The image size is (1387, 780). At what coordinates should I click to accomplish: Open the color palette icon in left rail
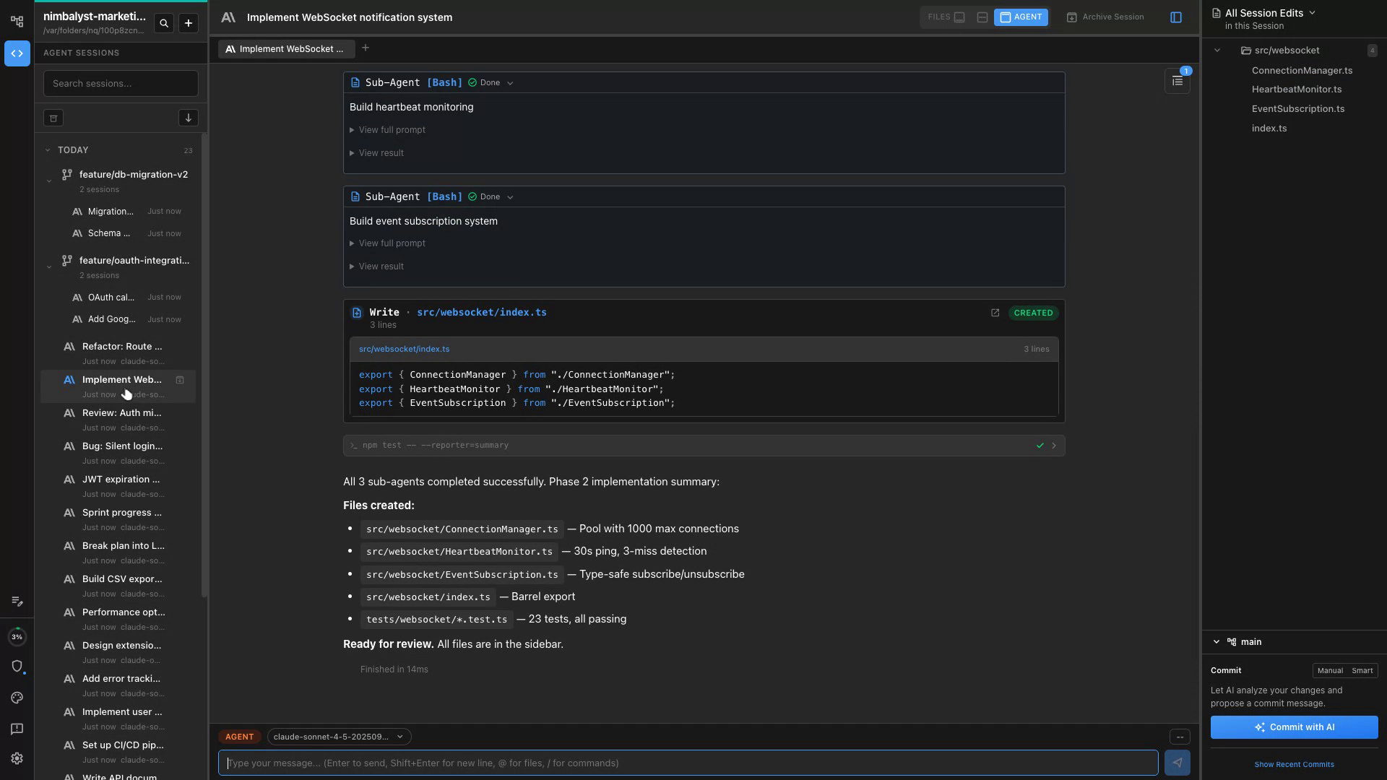(x=17, y=698)
